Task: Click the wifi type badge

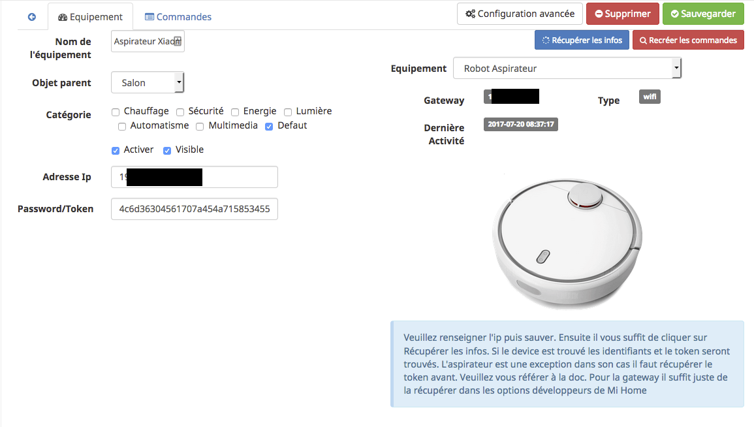Action: coord(649,97)
